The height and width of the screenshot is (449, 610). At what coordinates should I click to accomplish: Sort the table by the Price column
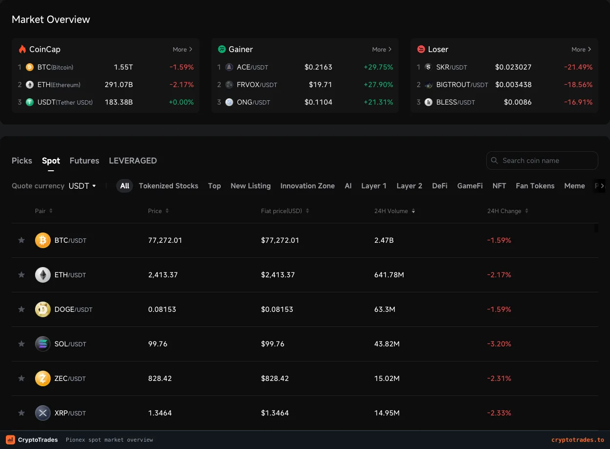159,211
